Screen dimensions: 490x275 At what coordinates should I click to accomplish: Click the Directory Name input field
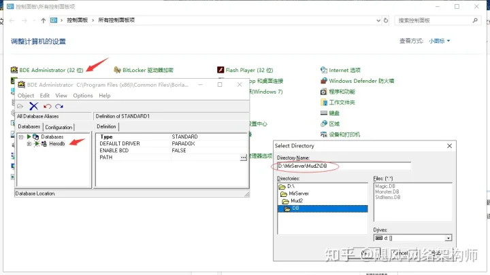(344, 166)
